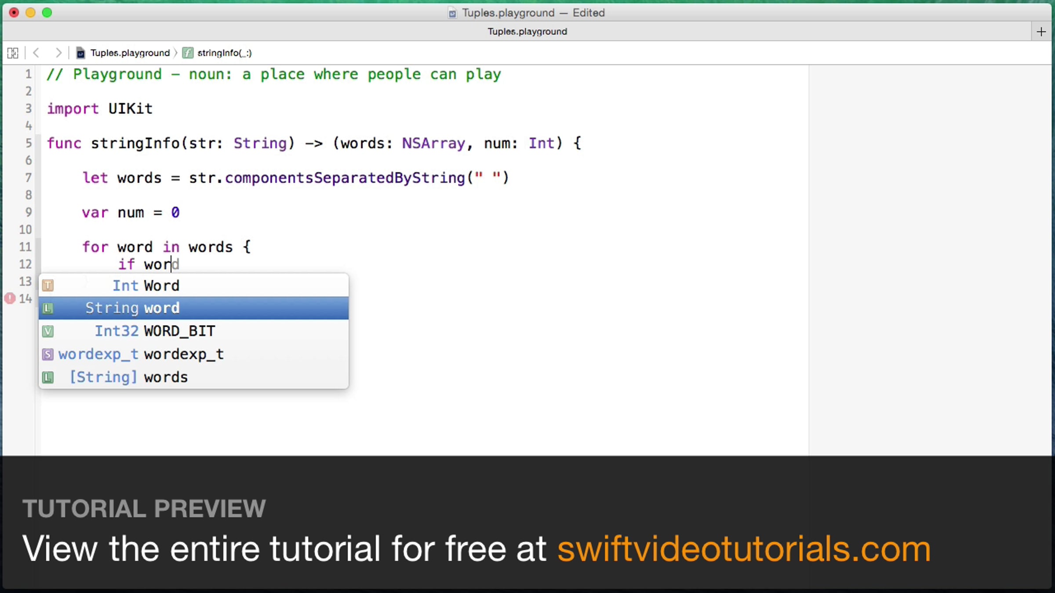Go forward with the right arrow
Viewport: 1055px width, 593px height.
[x=58, y=53]
